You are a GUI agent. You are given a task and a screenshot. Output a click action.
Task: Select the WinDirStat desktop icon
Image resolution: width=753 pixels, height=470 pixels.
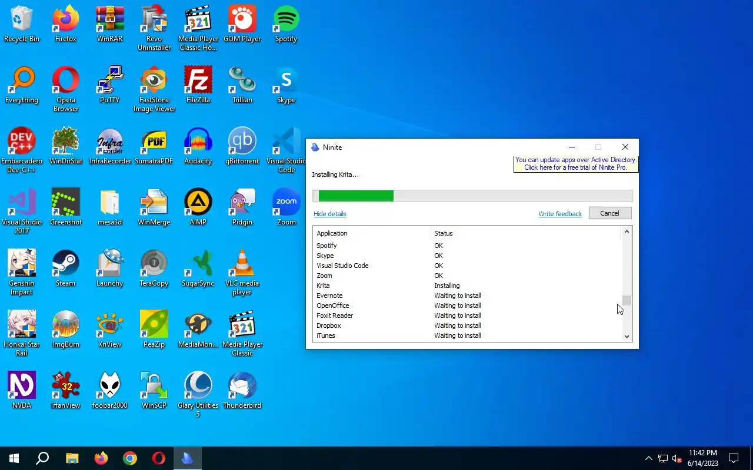click(x=66, y=146)
